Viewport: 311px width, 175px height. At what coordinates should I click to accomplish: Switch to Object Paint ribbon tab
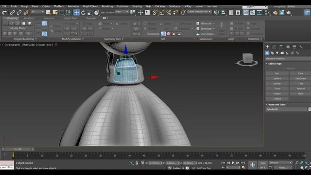click(x=70, y=18)
